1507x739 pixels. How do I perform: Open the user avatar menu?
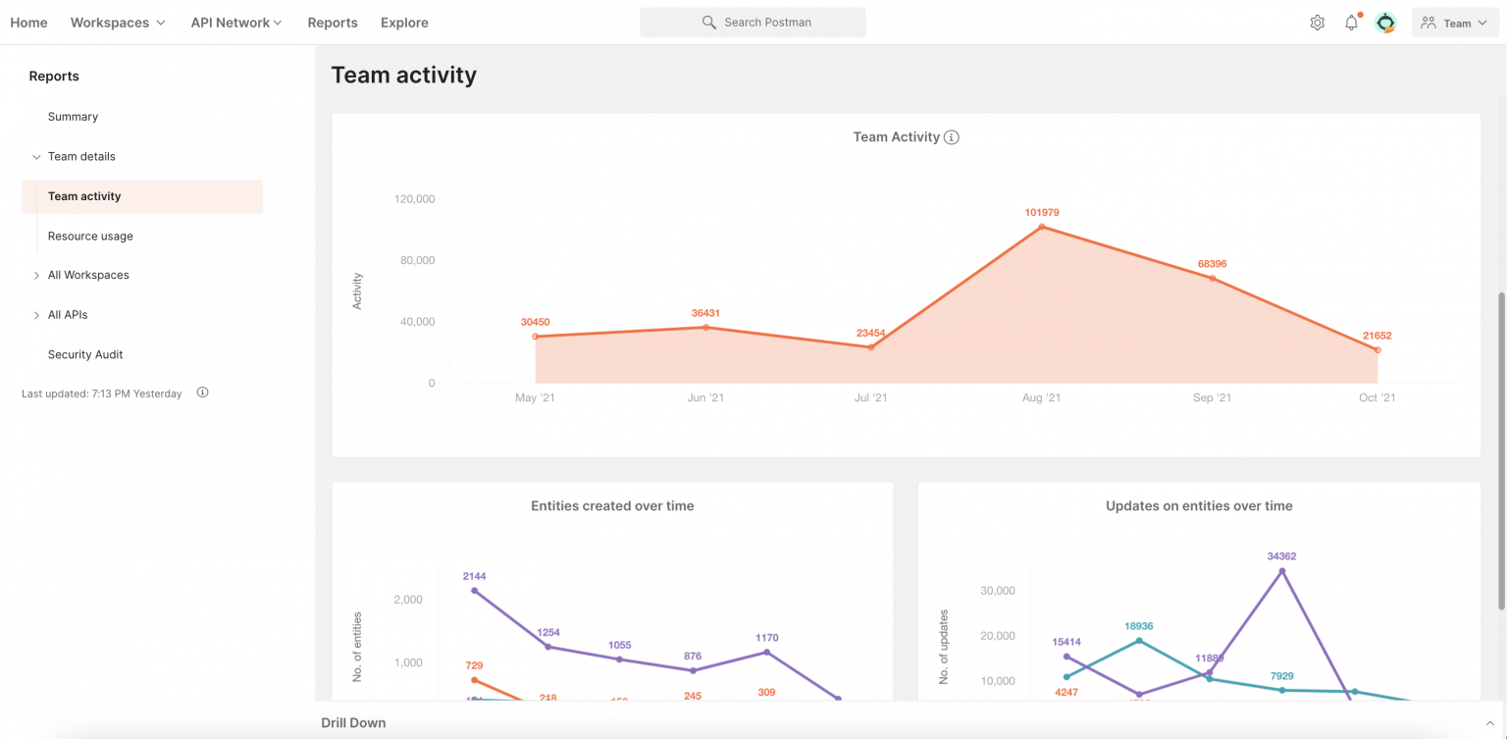pyautogui.click(x=1385, y=23)
